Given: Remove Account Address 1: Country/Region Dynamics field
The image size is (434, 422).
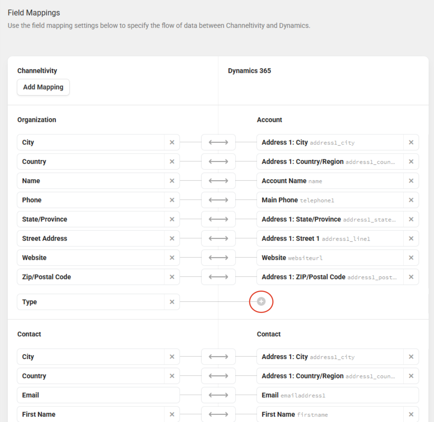Looking at the screenshot, I should [411, 161].
